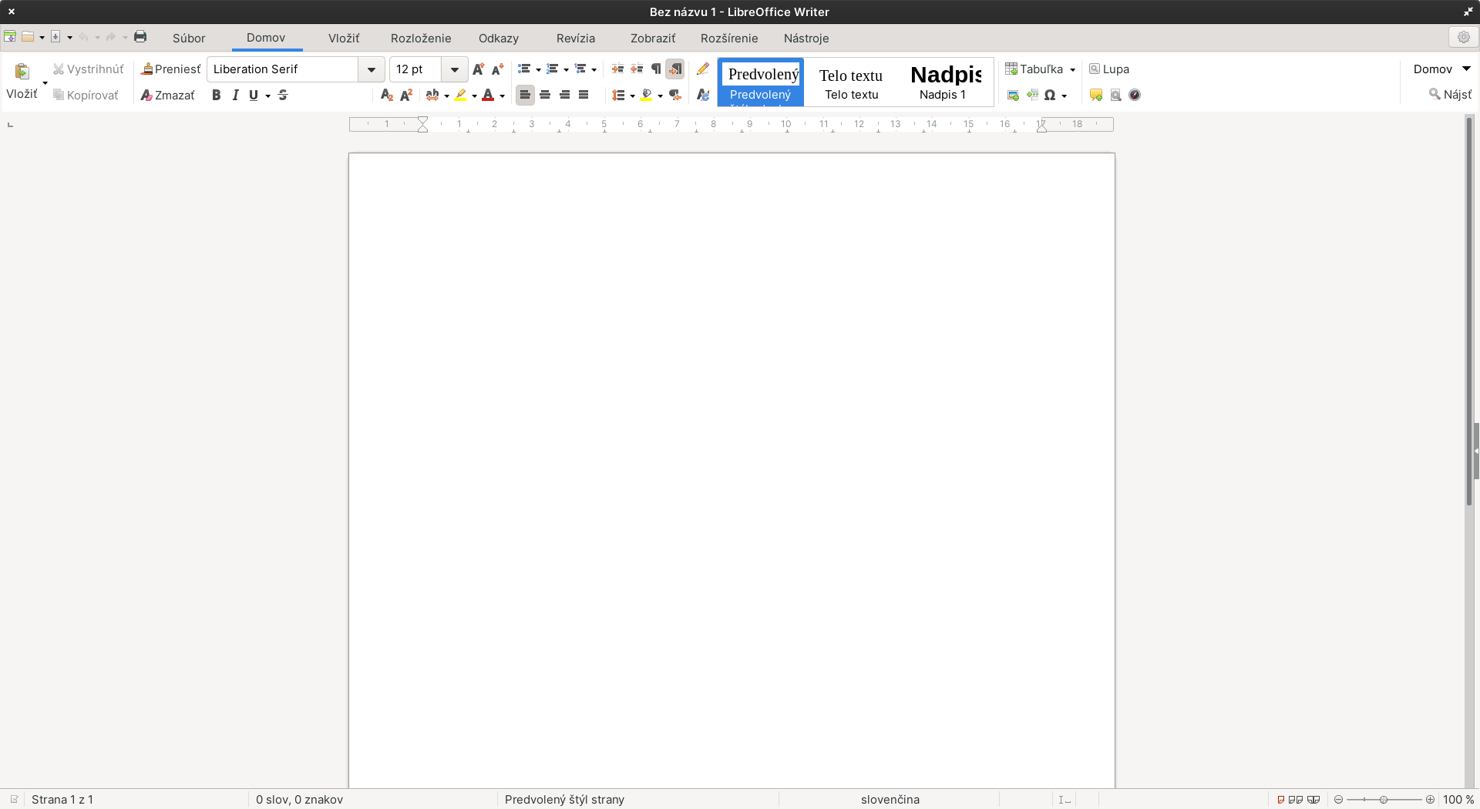Center align the paragraph

click(545, 95)
